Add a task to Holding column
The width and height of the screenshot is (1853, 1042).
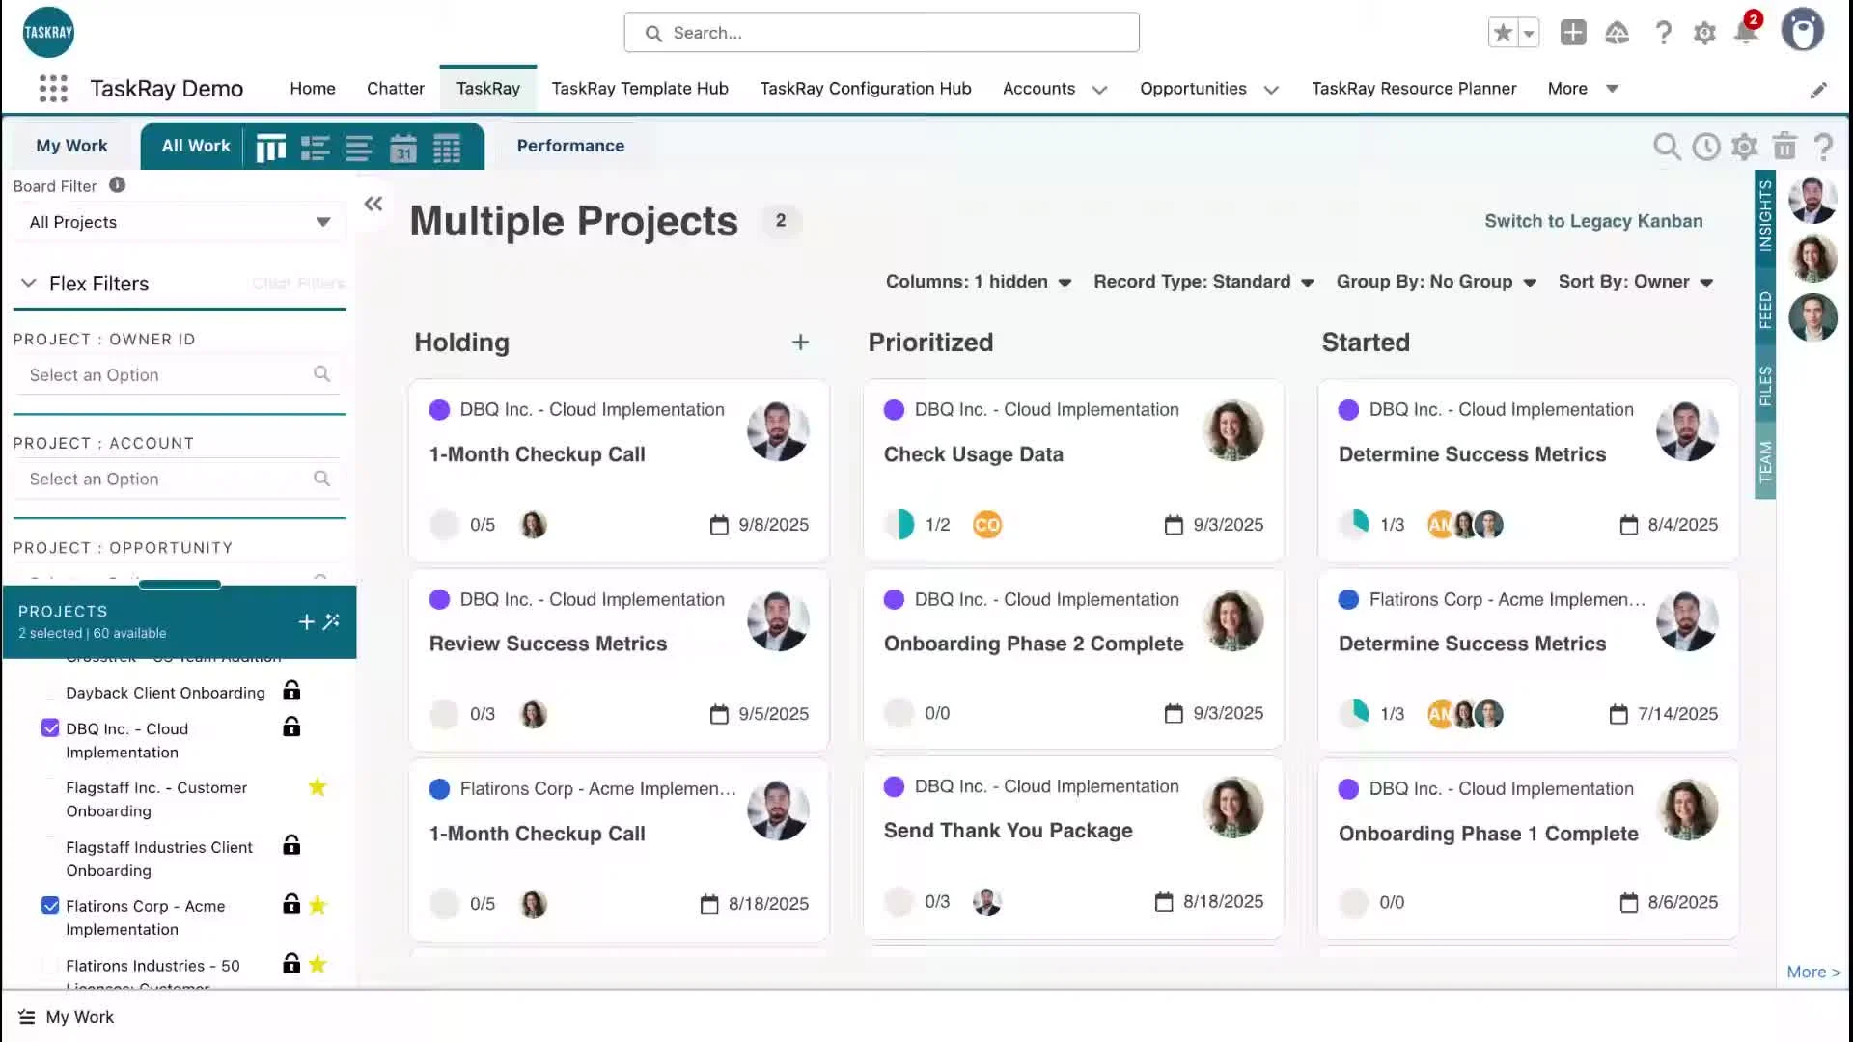800,343
